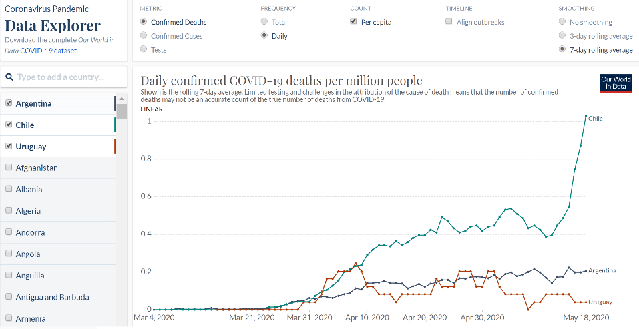Click the LINEAR scale toggle label

(x=151, y=108)
